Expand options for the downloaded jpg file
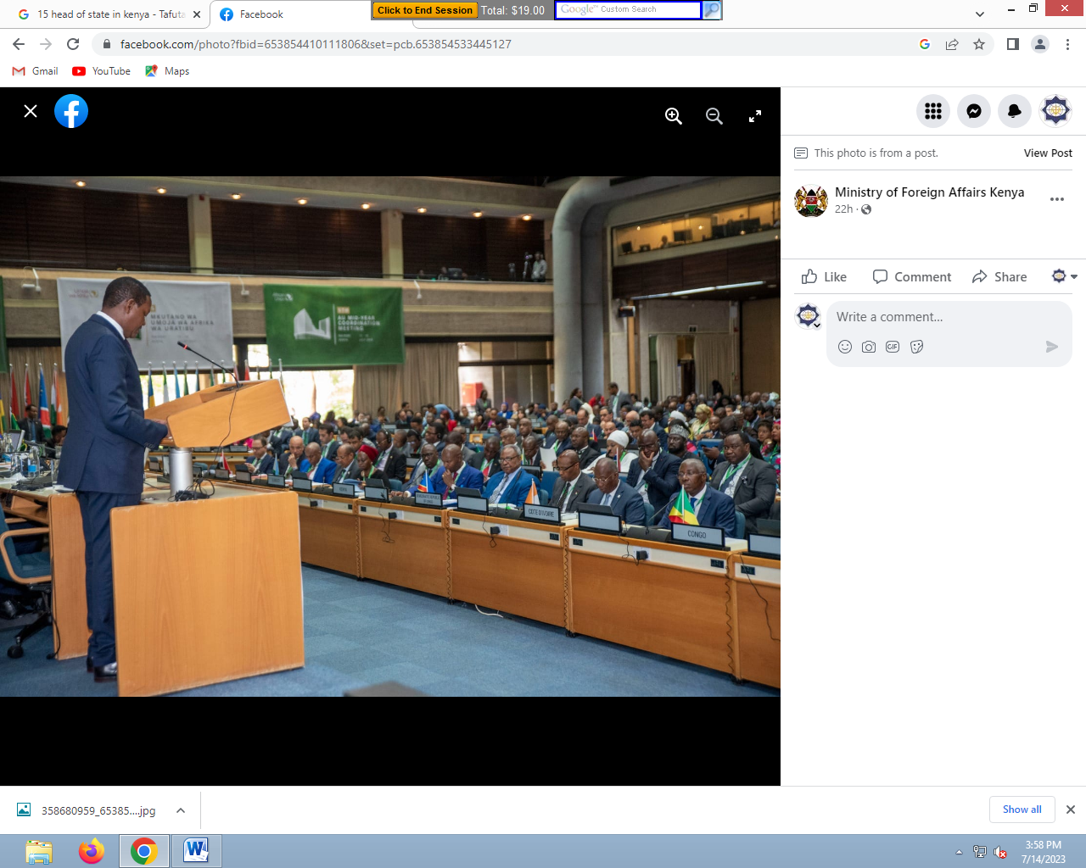Screen dimensions: 1086x868 (x=181, y=810)
